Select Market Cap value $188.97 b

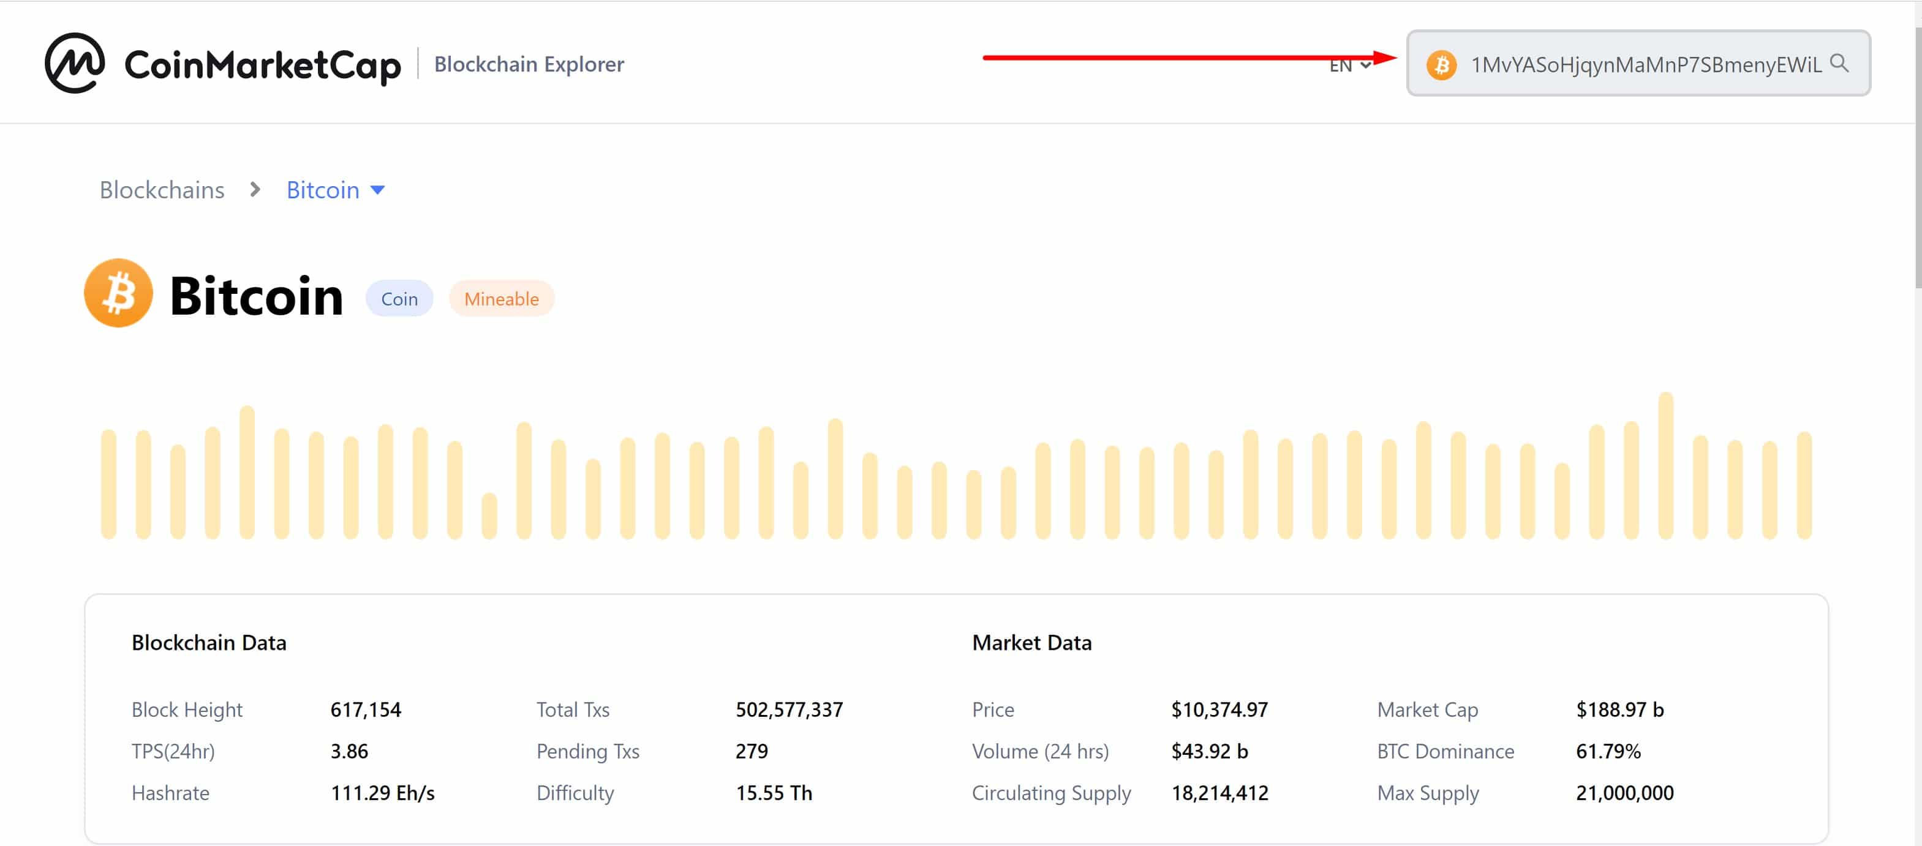(1619, 709)
